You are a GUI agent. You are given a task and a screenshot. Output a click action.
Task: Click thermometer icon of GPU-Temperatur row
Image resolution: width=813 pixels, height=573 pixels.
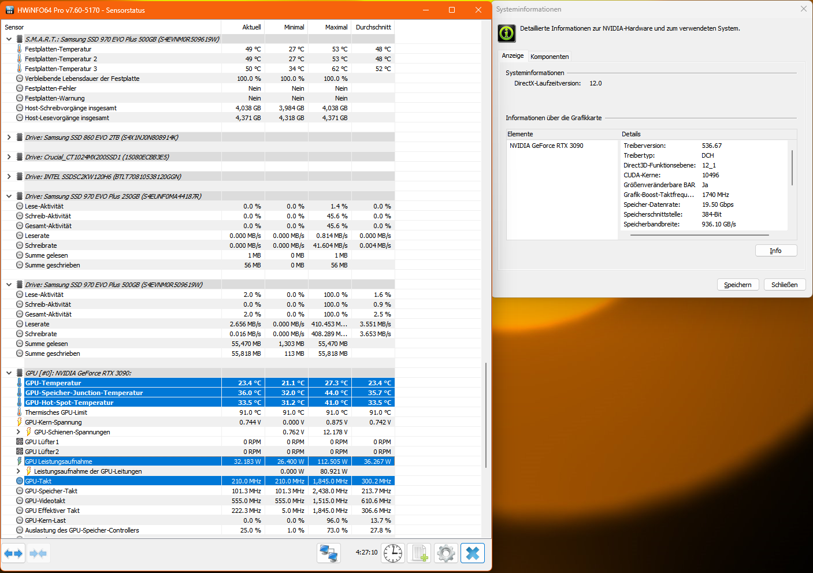19,383
